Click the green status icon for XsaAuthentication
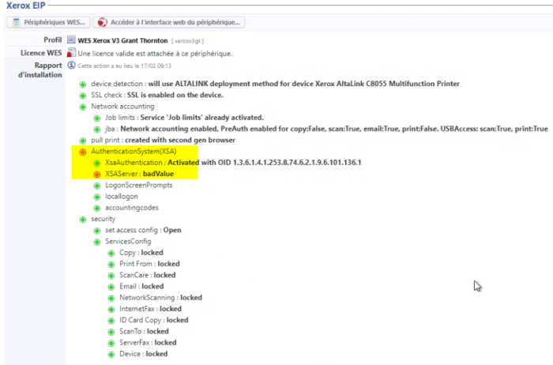Screen dimensions: 553x365 (97, 162)
